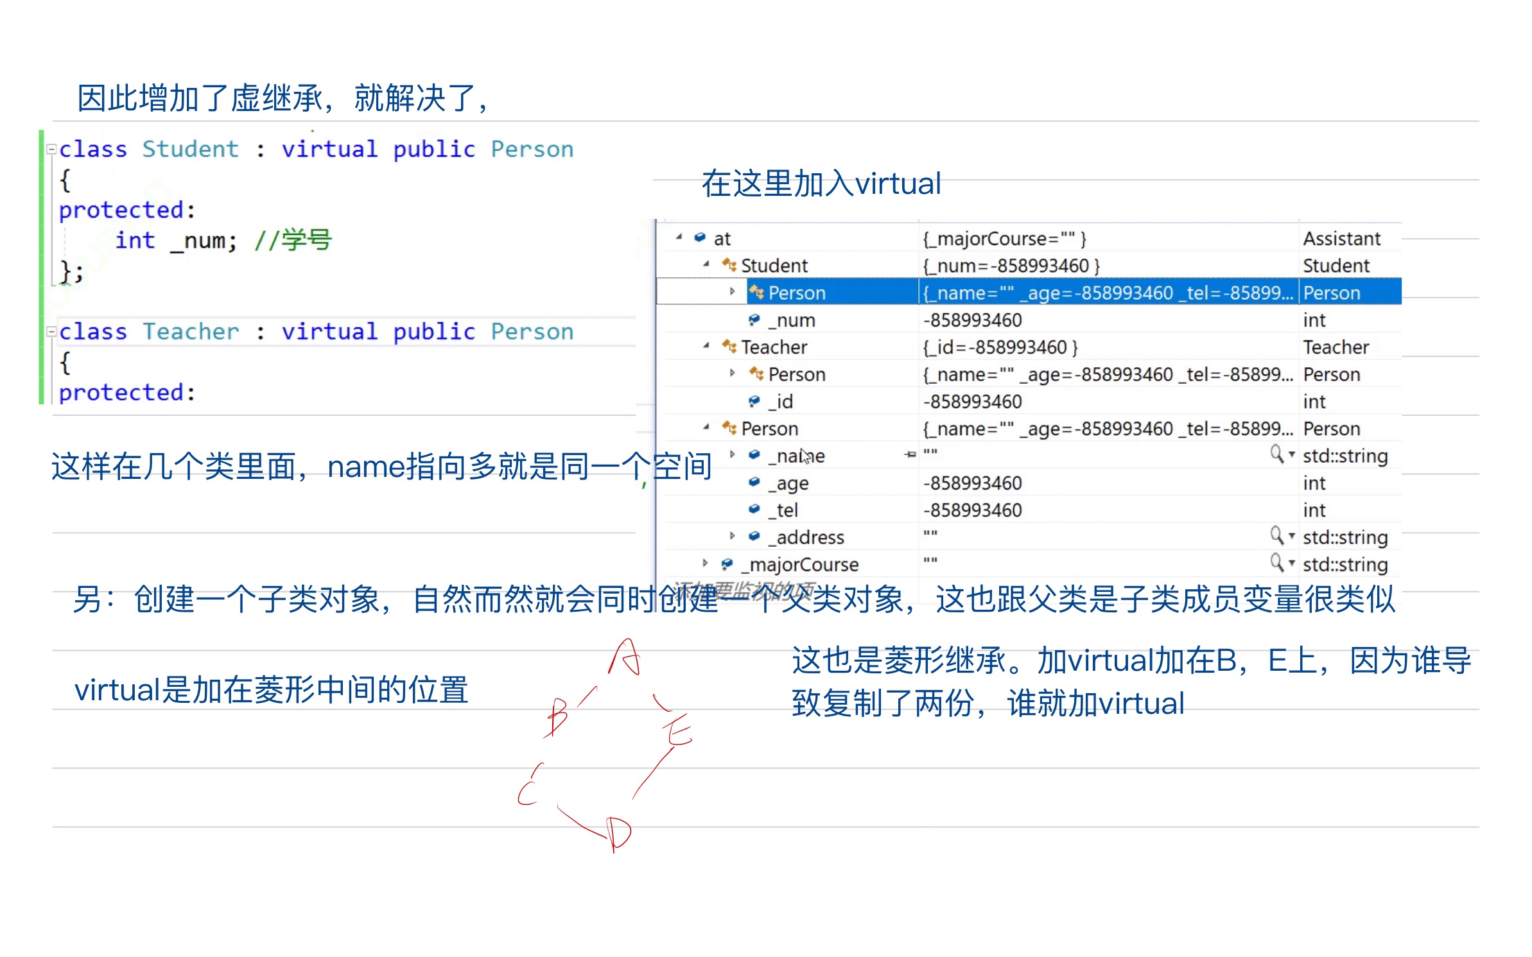Click the magnifier visualizer icon on _majorCourse row

coord(1276,562)
